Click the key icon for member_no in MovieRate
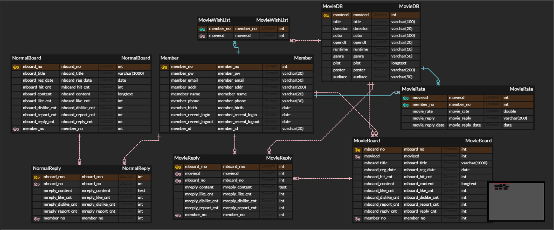This screenshot has height=230, width=554. (x=407, y=104)
